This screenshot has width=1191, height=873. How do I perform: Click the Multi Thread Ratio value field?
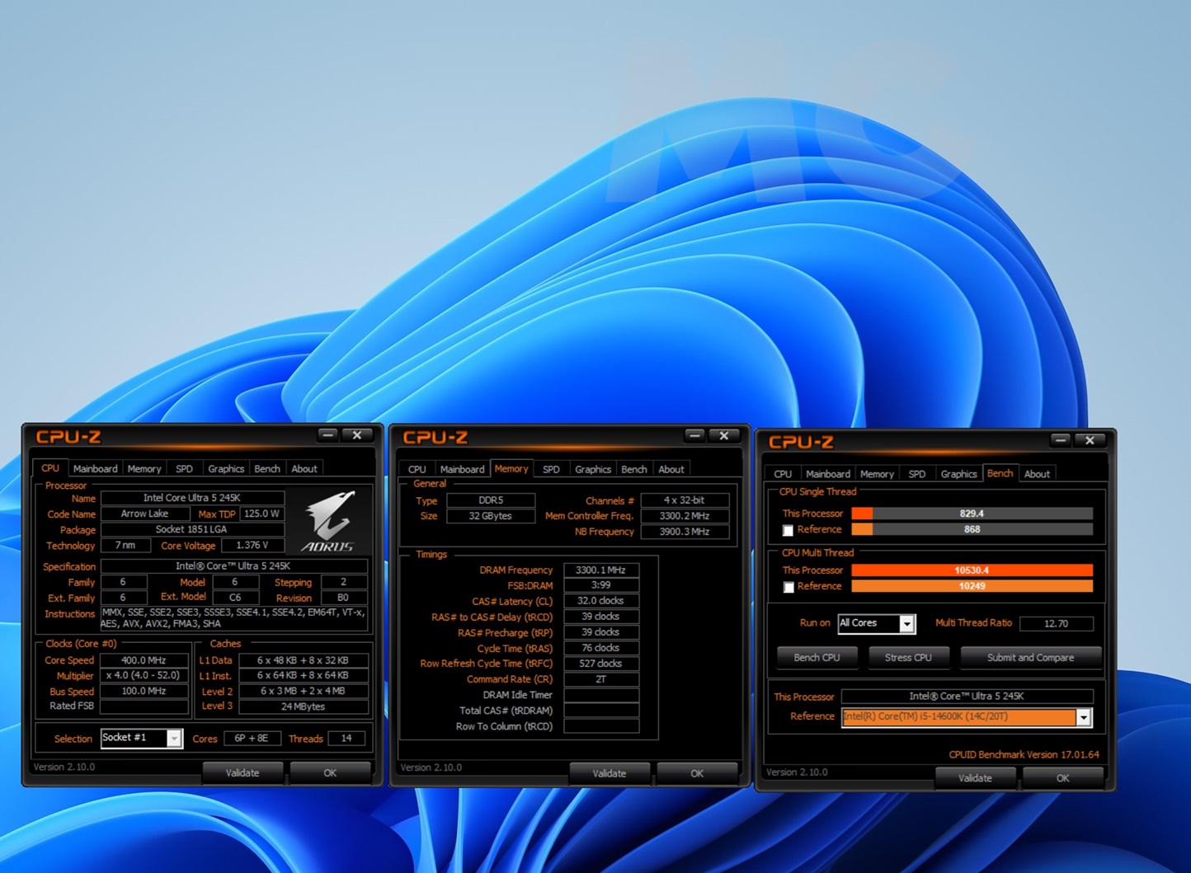pyautogui.click(x=1056, y=624)
